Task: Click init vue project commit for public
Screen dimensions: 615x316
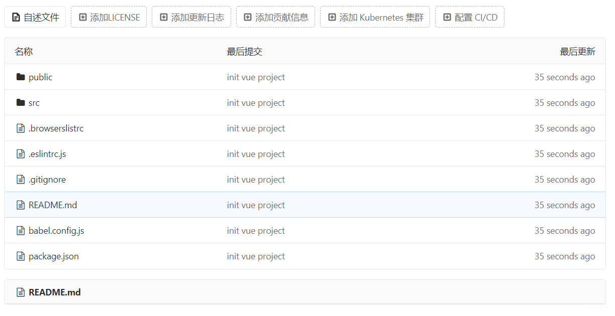Action: (256, 77)
